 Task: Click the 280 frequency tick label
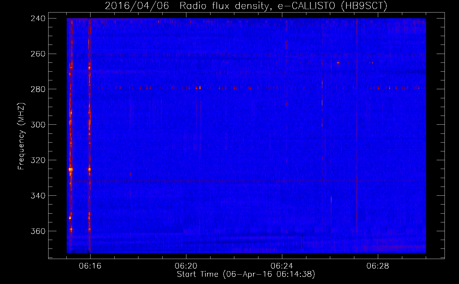38,89
